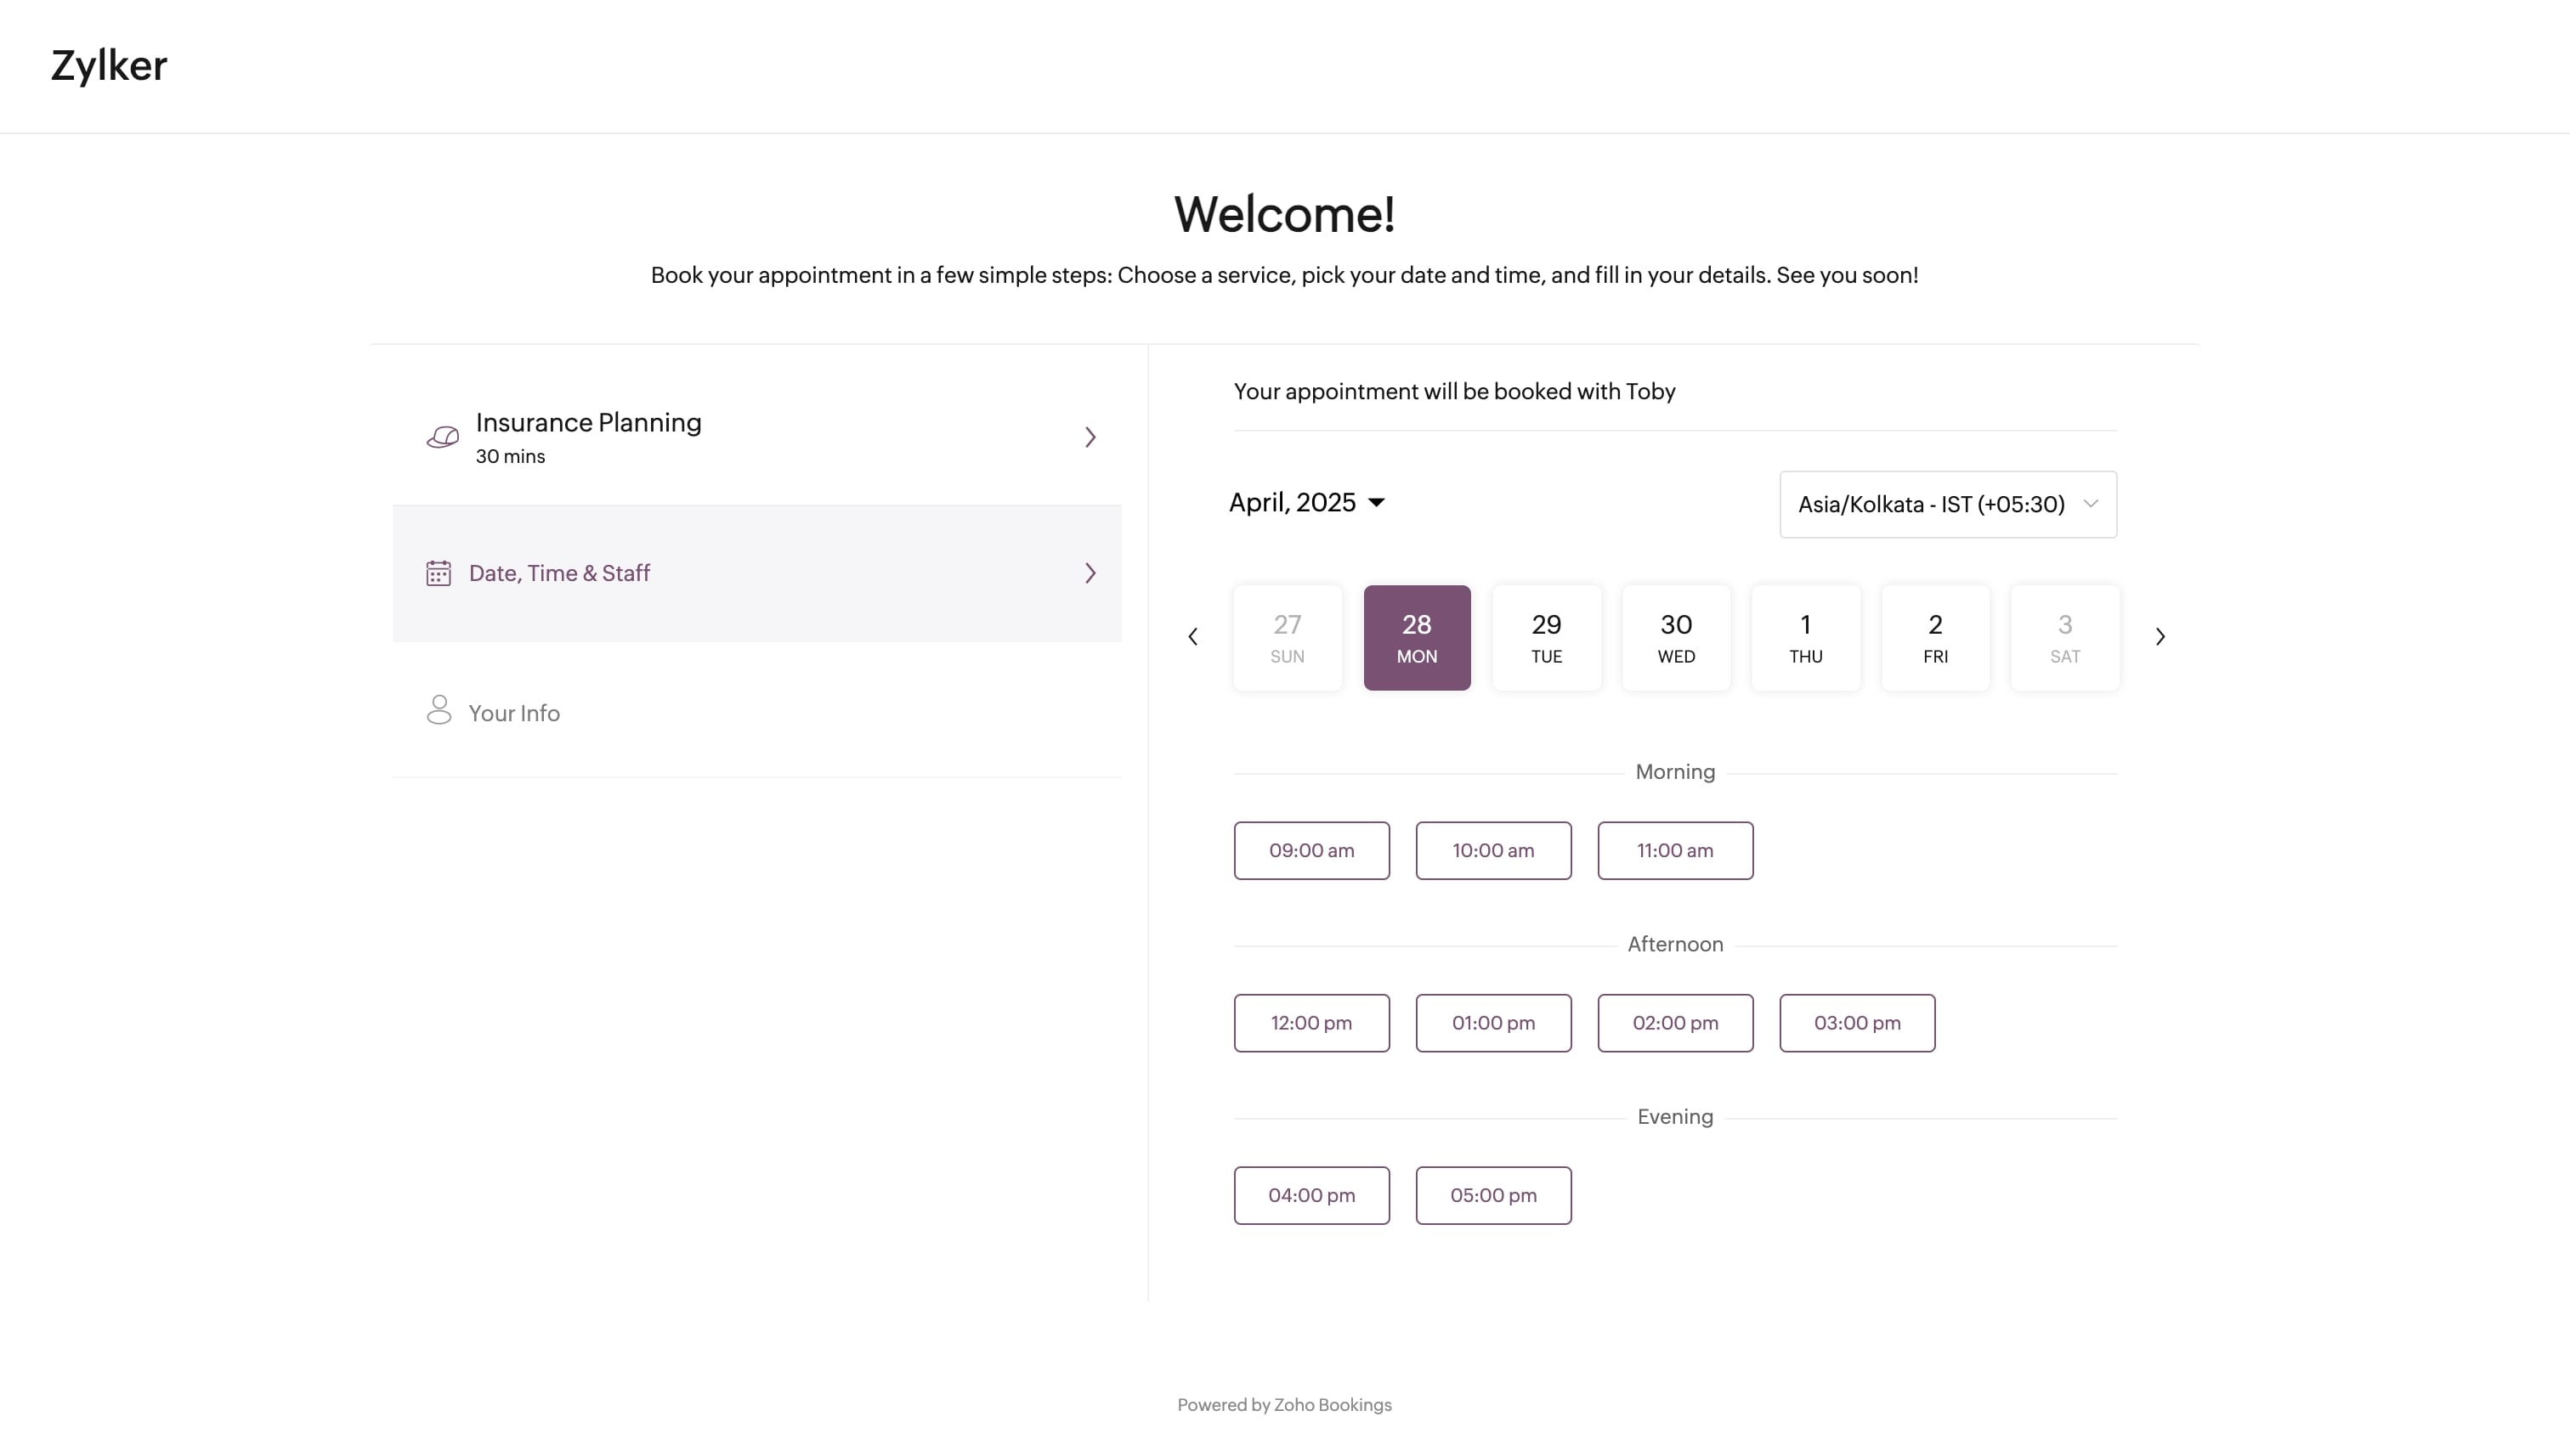
Task: Click the left navigation chevron arrow
Action: click(x=1193, y=637)
